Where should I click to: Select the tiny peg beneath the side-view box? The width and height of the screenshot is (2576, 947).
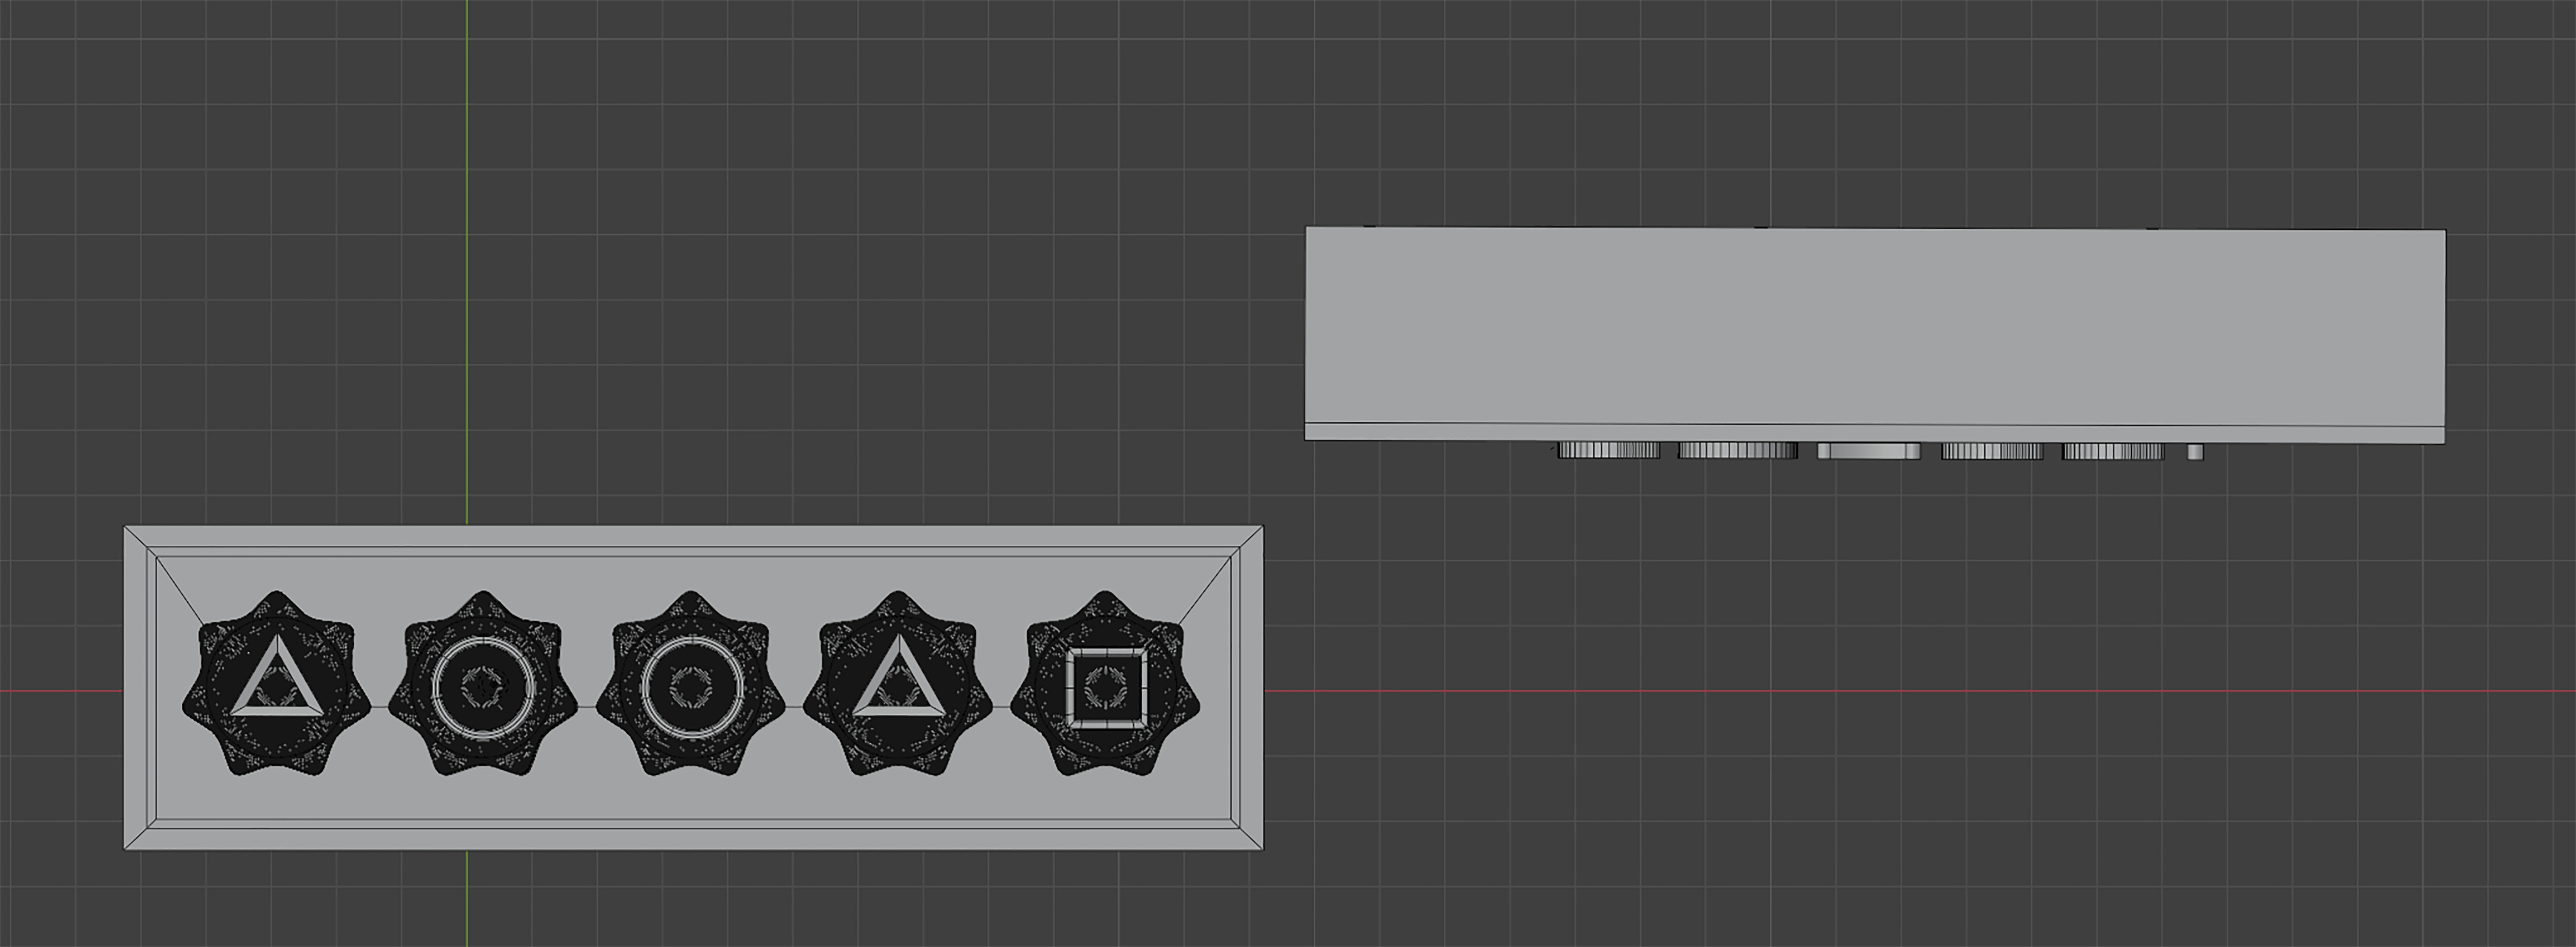(2195, 452)
